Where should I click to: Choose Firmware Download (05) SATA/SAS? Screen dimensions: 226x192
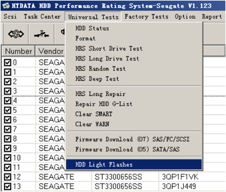pos(134,150)
